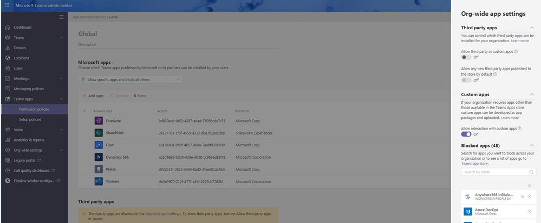541x223 pixels.
Task: Click the Praise app icon
Action: click(99, 169)
